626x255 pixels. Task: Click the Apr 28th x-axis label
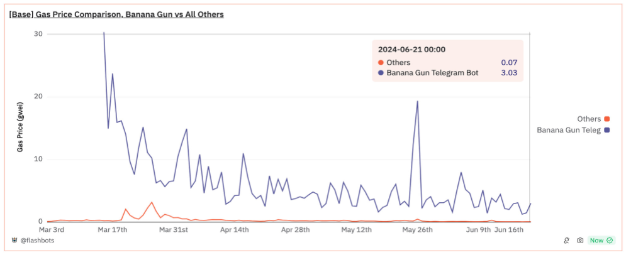click(295, 230)
